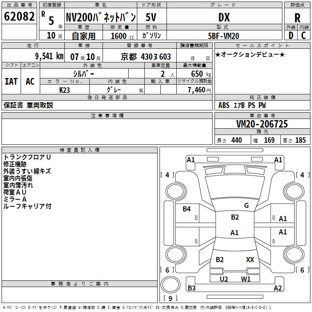Click exterior grade D
The image size is (312, 312).
291,35
